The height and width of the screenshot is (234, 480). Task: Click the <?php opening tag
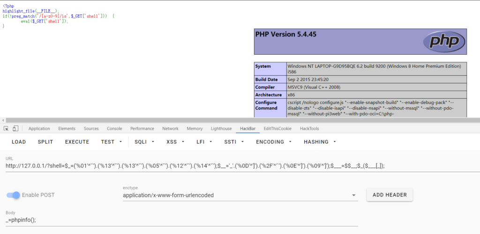tap(8, 6)
